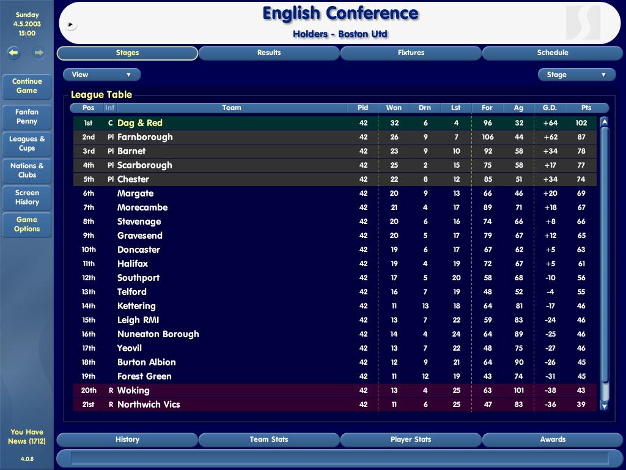Open Game Options
Screen dimensions: 626x470
[x=27, y=224]
